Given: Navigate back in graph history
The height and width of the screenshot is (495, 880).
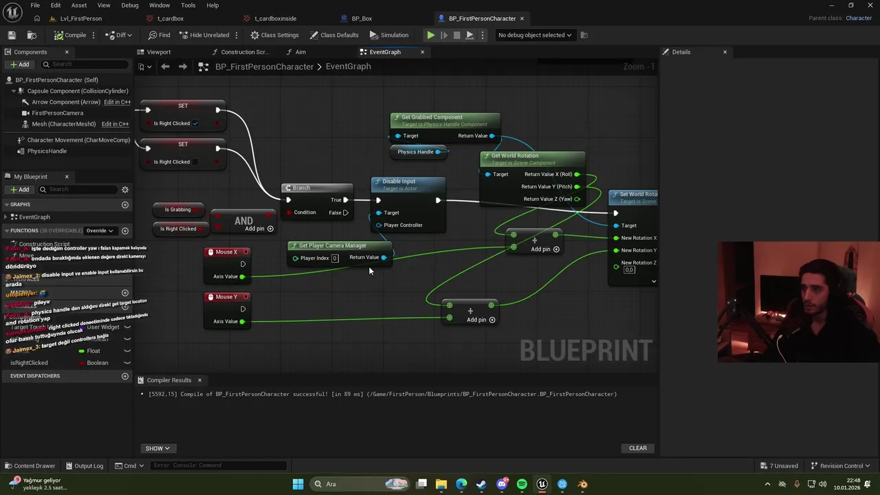Looking at the screenshot, I should coord(165,67).
